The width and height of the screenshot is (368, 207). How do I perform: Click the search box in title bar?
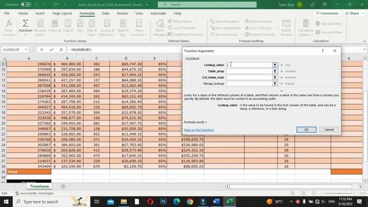tap(207, 5)
